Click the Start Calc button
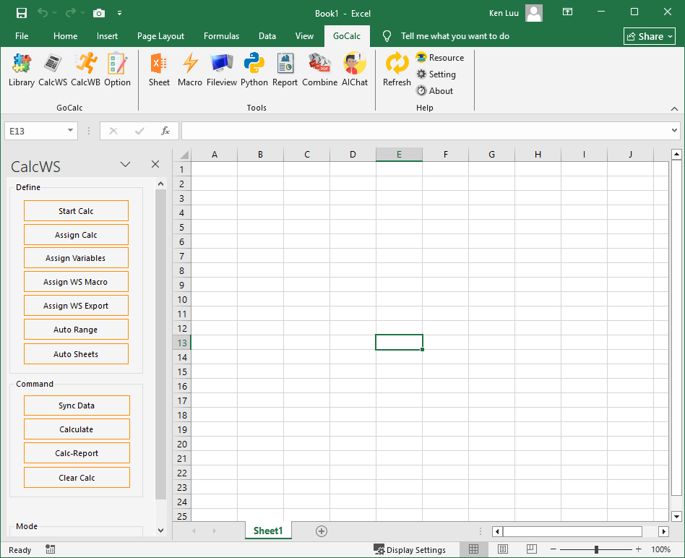This screenshot has height=558, width=685. click(x=76, y=211)
